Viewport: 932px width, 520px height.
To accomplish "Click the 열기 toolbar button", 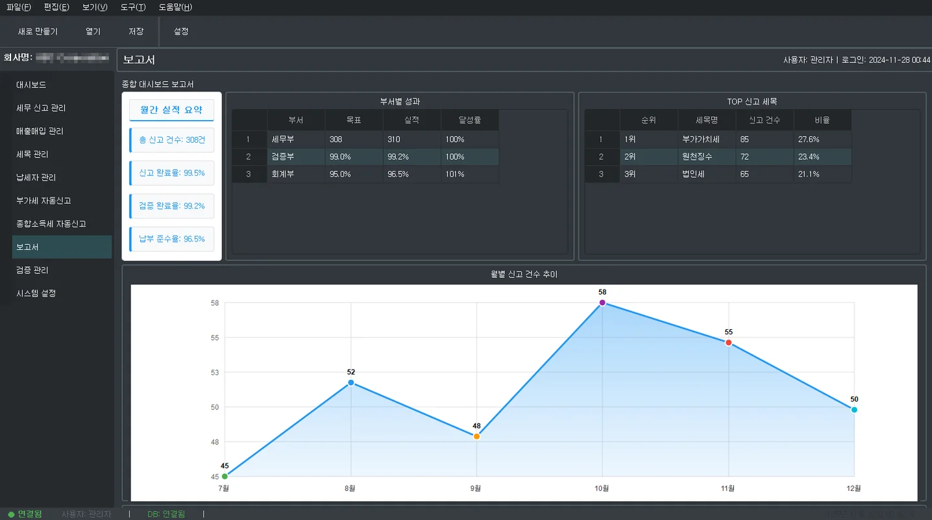I will pyautogui.click(x=93, y=31).
